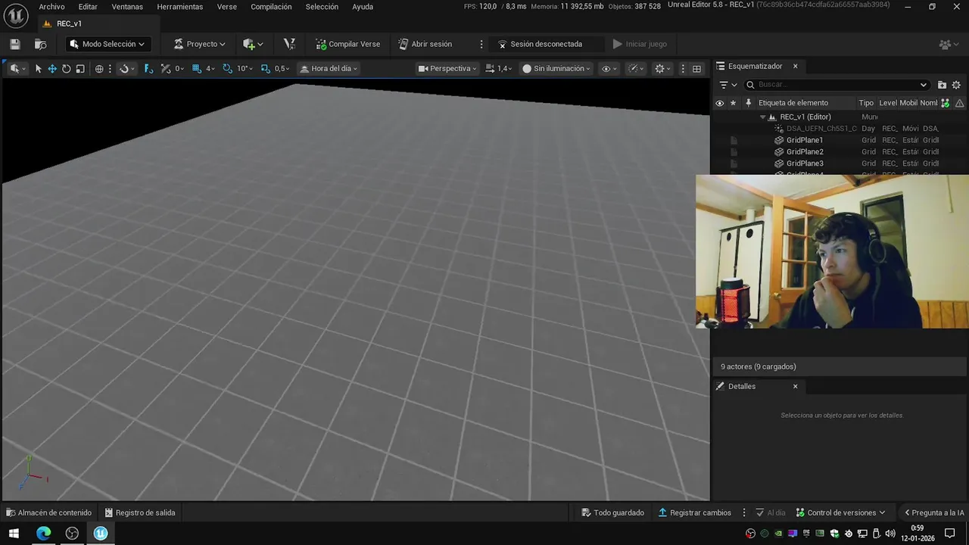Open the Proyecto dropdown menu
This screenshot has width=969, height=545.
[200, 44]
